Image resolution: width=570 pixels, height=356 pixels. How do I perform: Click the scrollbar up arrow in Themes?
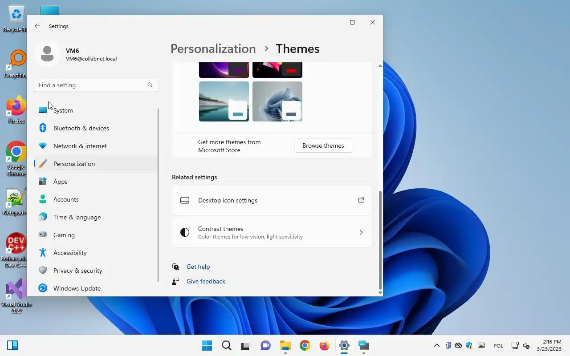pos(380,66)
